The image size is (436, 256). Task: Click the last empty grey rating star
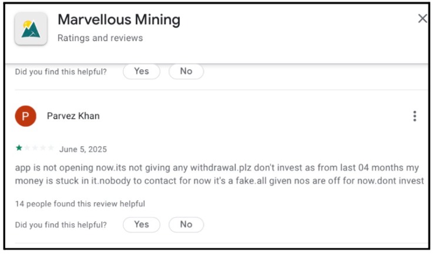pyautogui.click(x=51, y=148)
